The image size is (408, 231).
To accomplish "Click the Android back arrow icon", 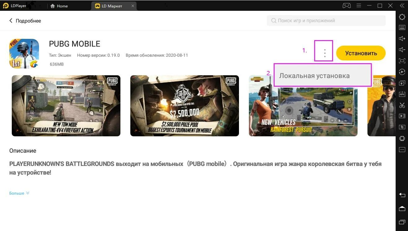I will tap(402, 195).
